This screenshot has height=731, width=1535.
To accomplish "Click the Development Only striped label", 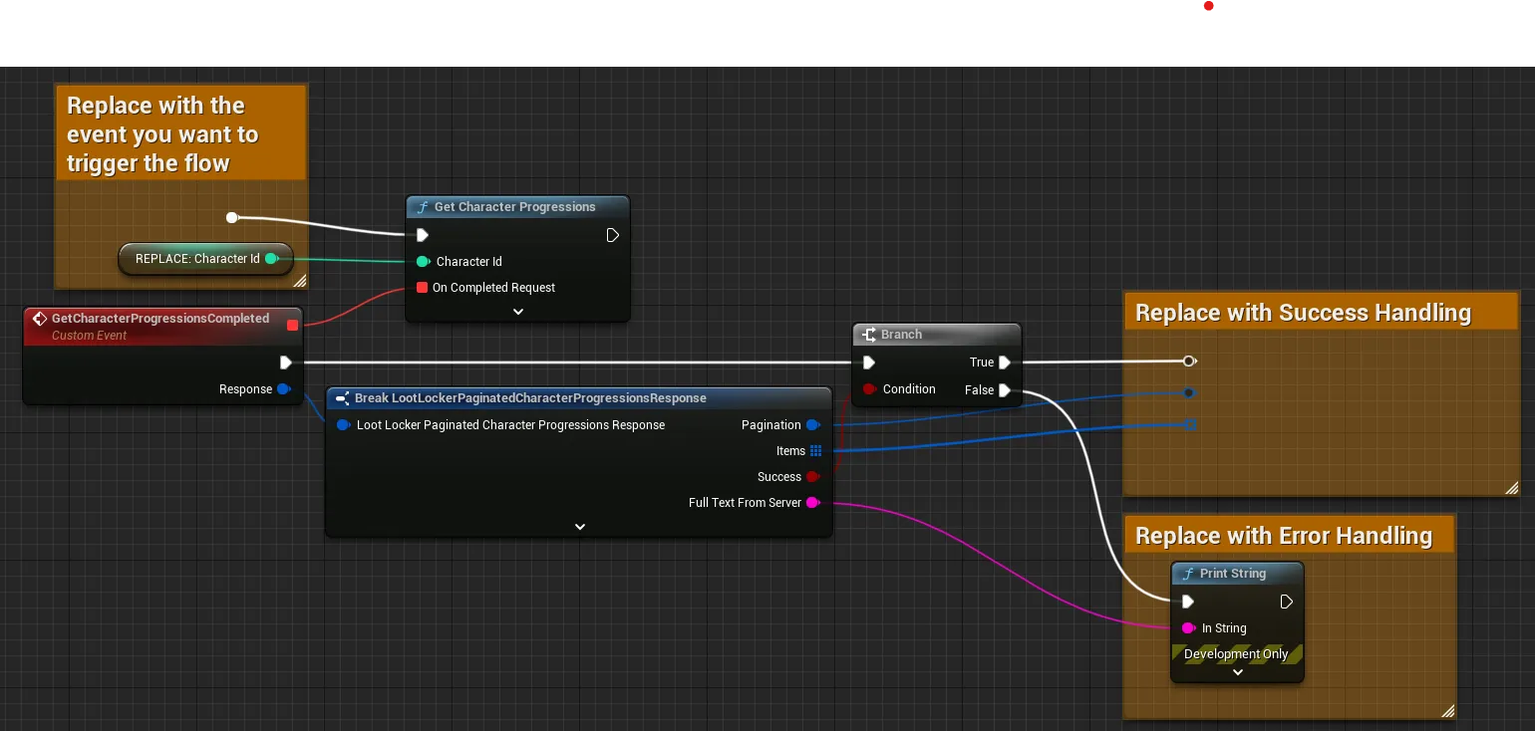I will tap(1236, 654).
